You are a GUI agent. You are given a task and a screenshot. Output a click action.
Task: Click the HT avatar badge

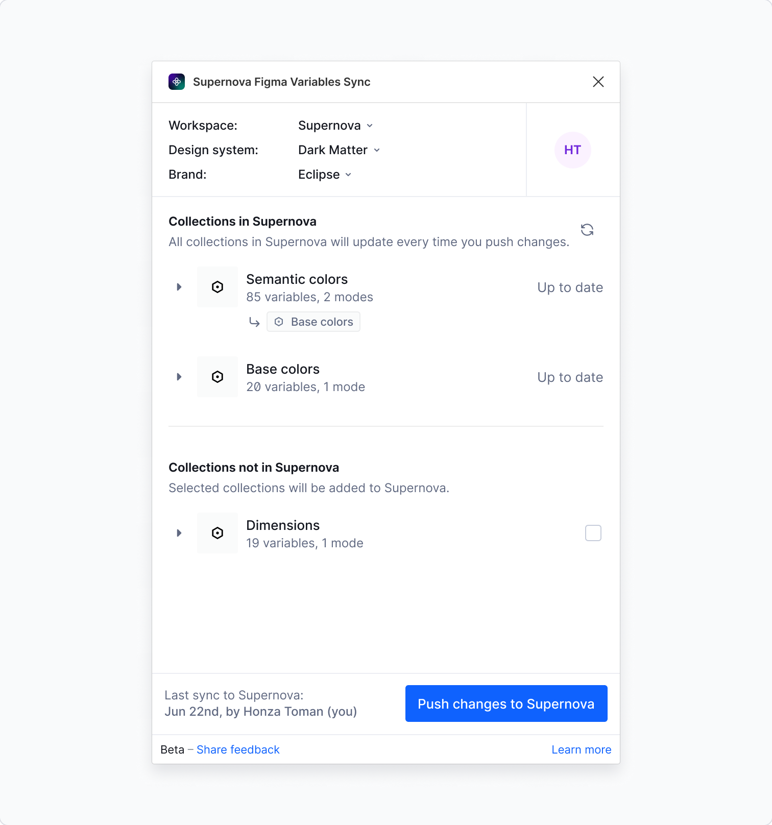coord(572,150)
